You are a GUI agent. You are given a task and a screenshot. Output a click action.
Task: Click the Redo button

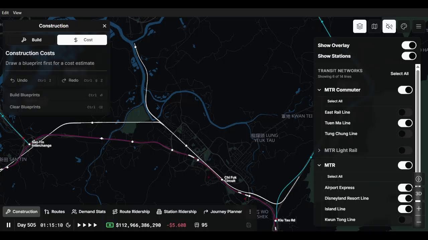tap(82, 80)
